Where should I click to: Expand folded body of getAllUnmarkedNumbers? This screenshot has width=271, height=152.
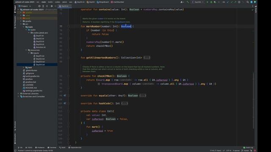147,58
